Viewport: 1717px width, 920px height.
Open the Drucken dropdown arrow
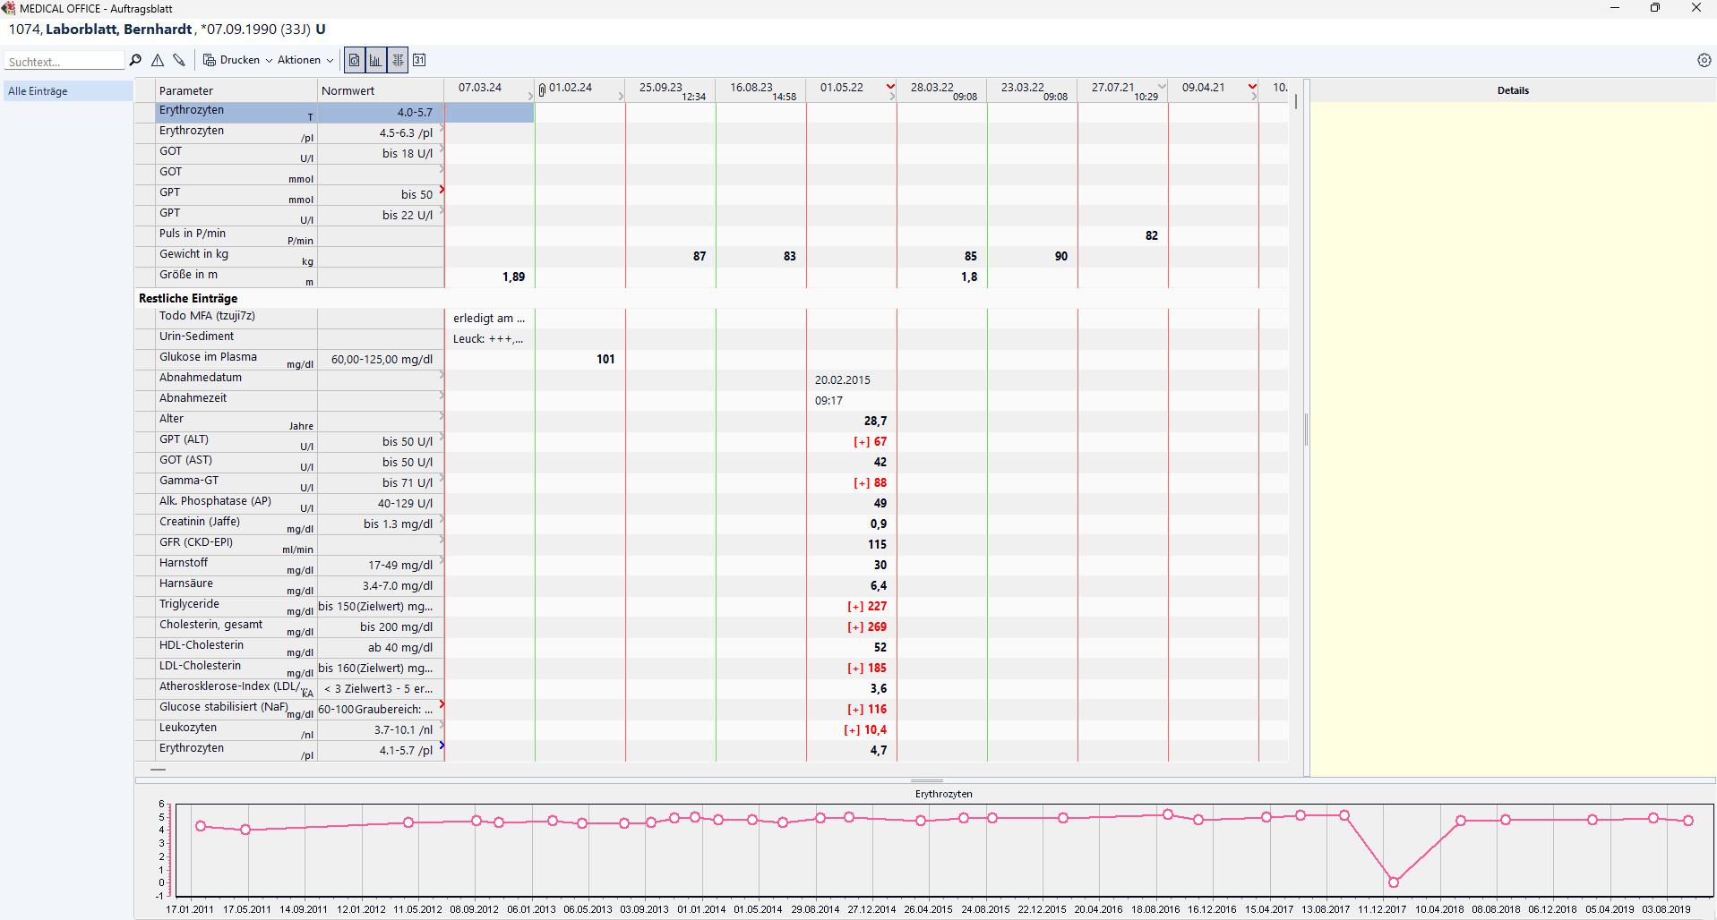(269, 61)
